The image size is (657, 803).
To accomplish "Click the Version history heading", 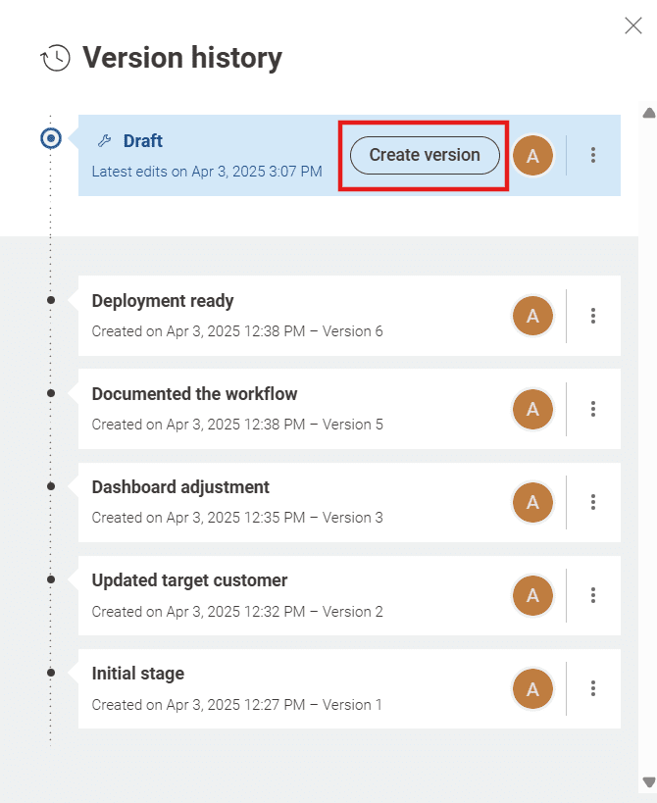I will pos(181,57).
